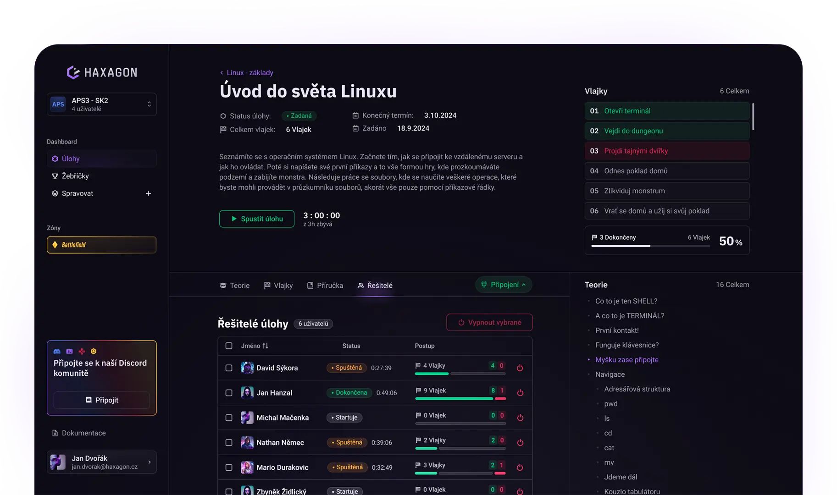Open the Dokumentace link
837x495 pixels.
[x=79, y=433]
